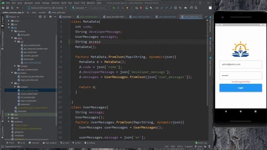Hide the Project panel with minus icon
The height and width of the screenshot is (150, 267).
click(55, 17)
